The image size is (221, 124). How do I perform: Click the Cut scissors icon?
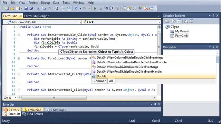[x=38, y=8]
